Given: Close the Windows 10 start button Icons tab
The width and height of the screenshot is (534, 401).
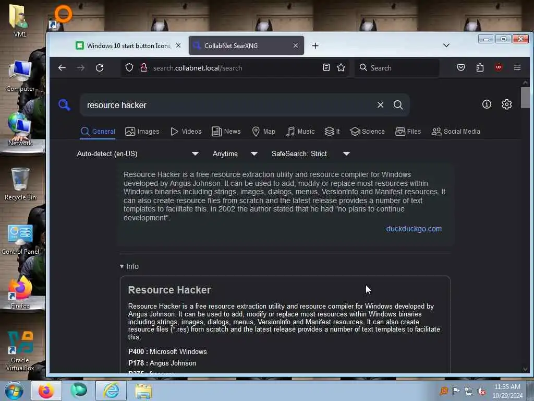Looking at the screenshot, I should [x=178, y=45].
